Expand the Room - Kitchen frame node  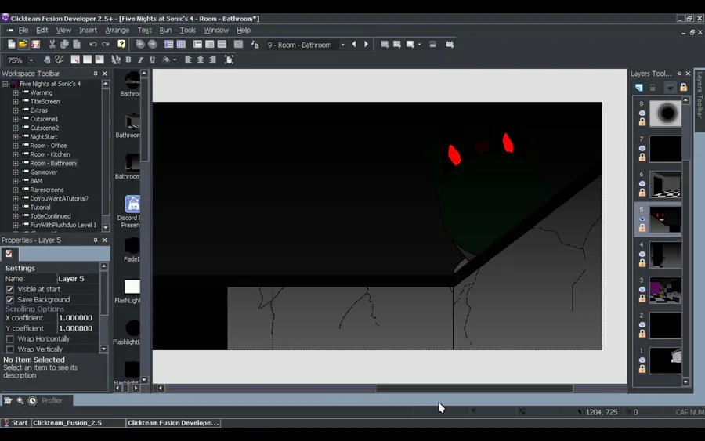click(x=16, y=154)
